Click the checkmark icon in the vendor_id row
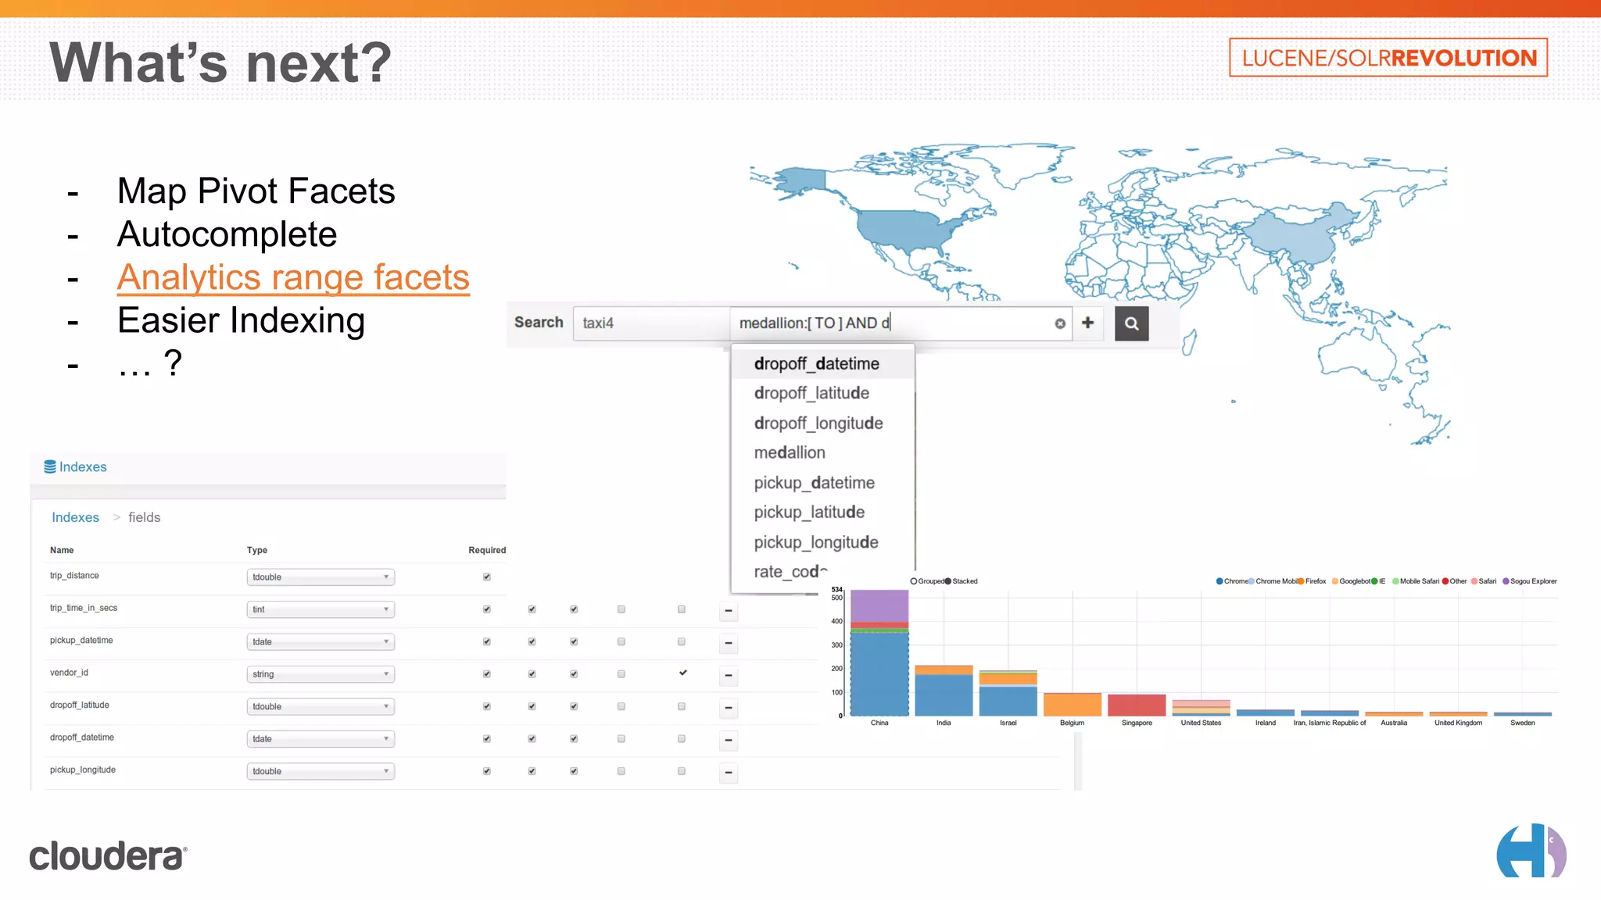 (682, 673)
